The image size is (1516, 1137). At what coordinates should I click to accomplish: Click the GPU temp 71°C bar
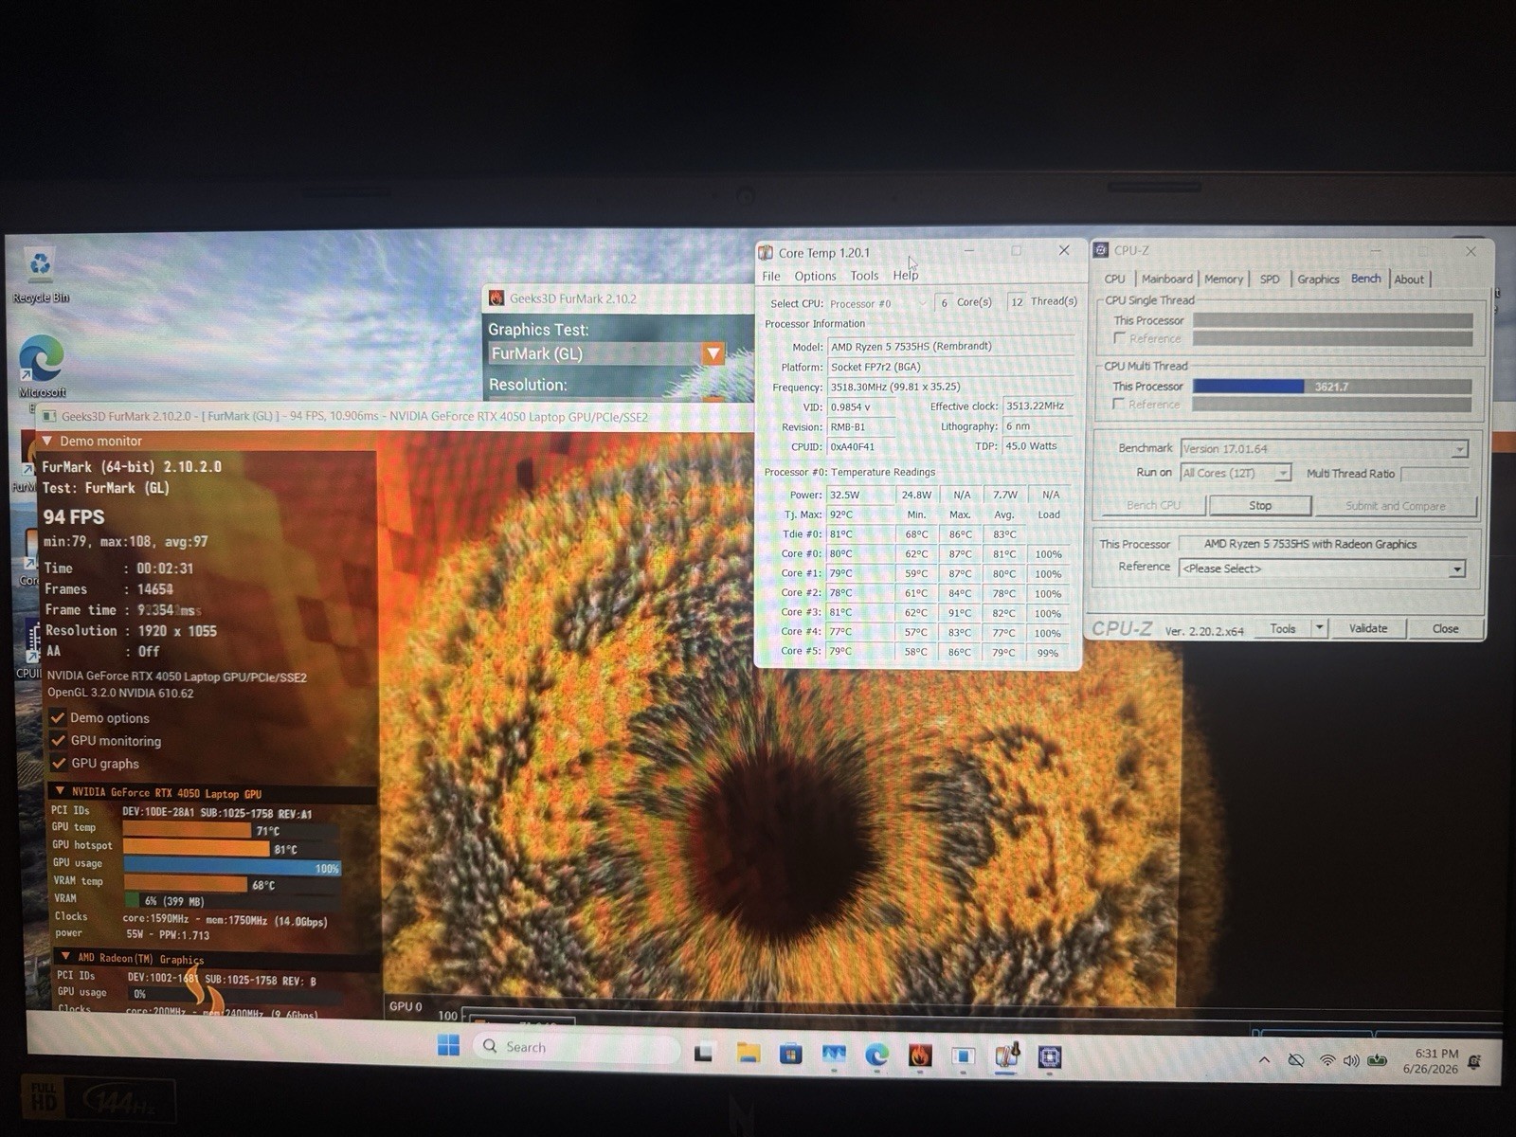coord(188,831)
